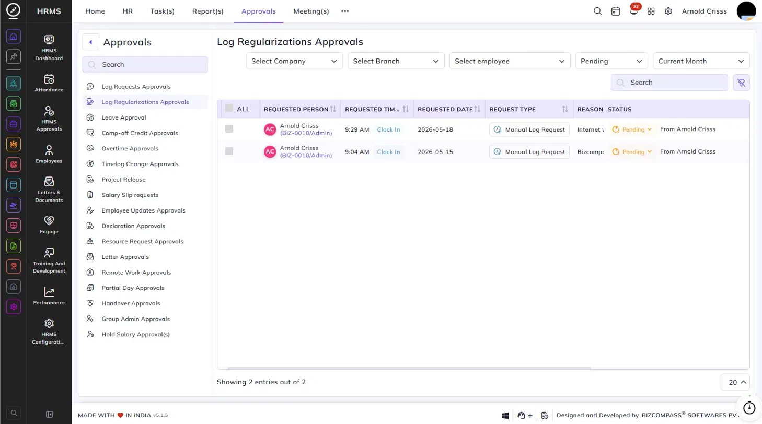
Task: Open the timer clock button at bottom right
Action: coord(749,407)
